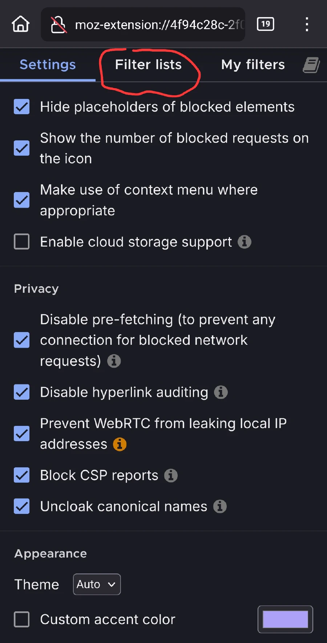Image resolution: width=327 pixels, height=643 pixels.
Task: Uncheck Hide placeholders of blocked elements
Action: [21, 107]
